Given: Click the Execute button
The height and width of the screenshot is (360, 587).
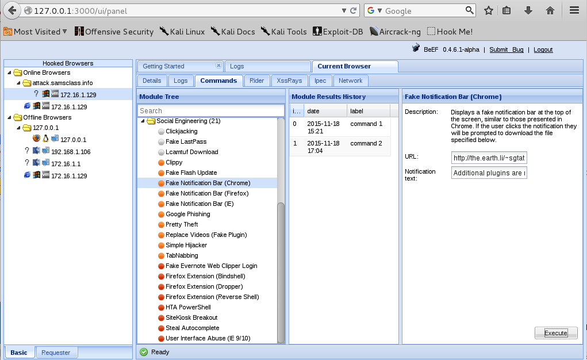Looking at the screenshot, I should [x=556, y=332].
